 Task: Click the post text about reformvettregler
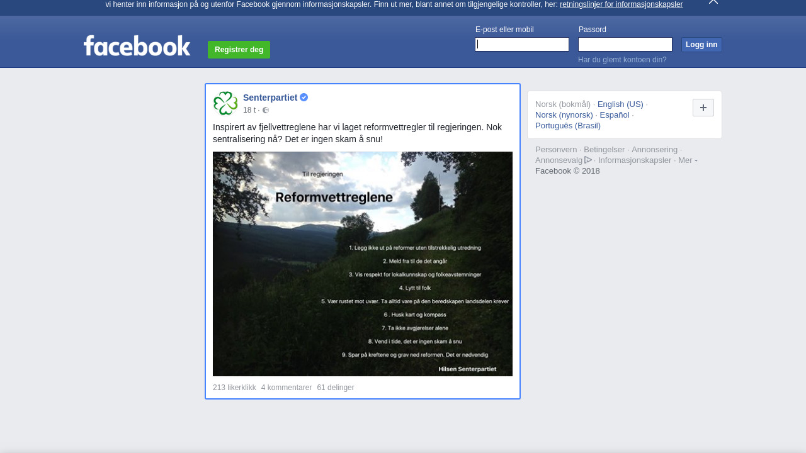(x=358, y=133)
